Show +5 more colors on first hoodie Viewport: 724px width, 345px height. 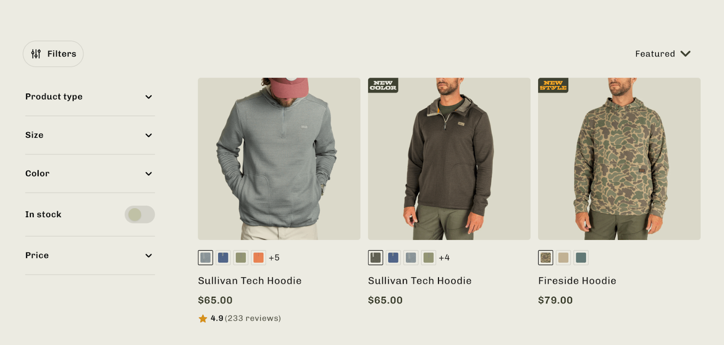(274, 258)
